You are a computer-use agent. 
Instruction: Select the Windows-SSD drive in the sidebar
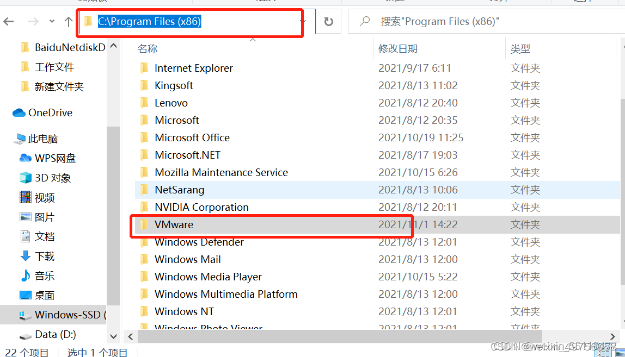pos(53,315)
